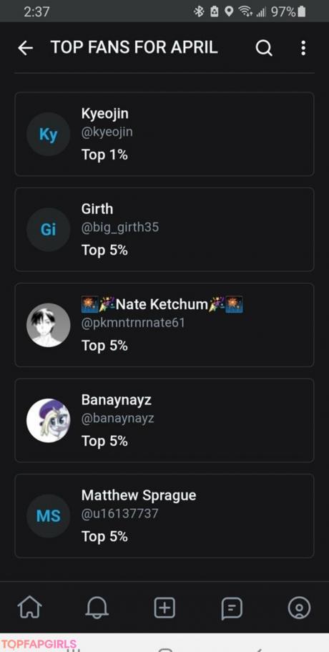Select Kyeojin's Ky avatar
The width and height of the screenshot is (329, 652).
(x=48, y=135)
